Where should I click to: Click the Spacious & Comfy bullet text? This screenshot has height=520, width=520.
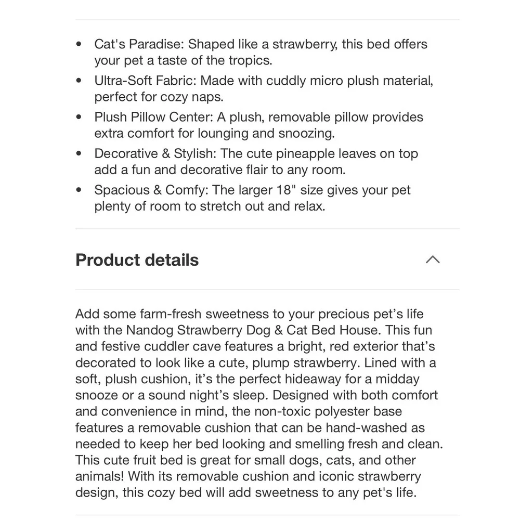[252, 198]
